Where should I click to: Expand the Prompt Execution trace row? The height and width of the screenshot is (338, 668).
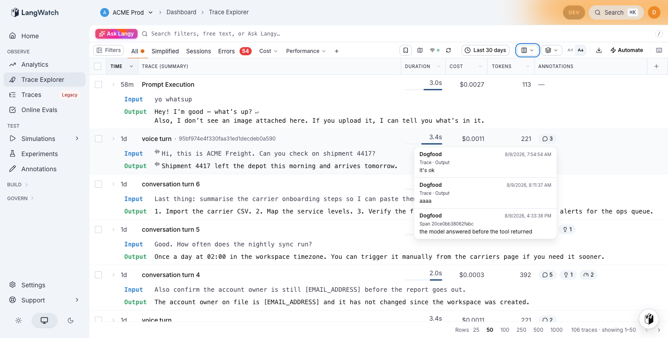[x=114, y=84]
